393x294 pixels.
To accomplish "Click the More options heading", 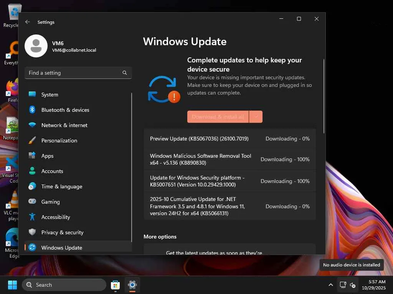I will pyautogui.click(x=160, y=237).
